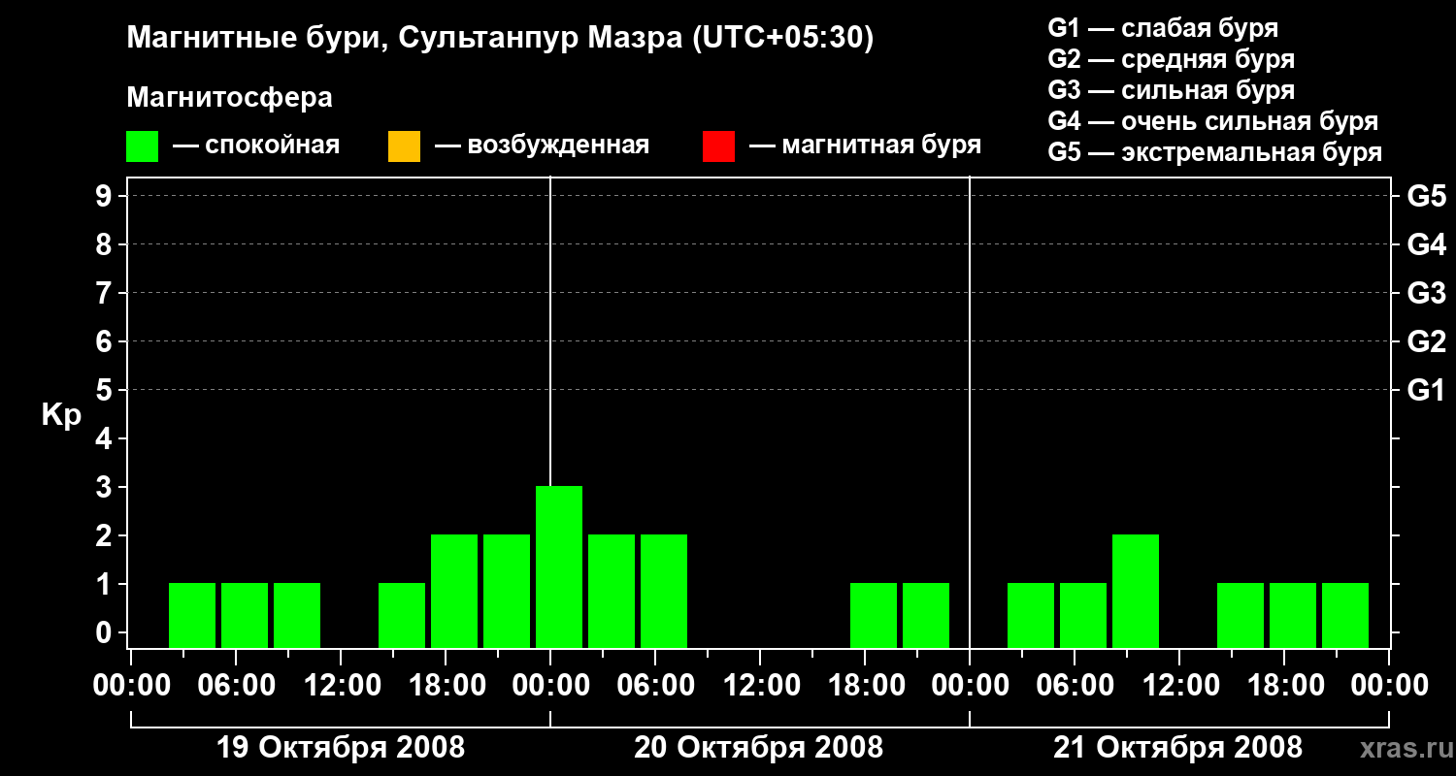Click the Kp 2 bar on 21 October

tap(1136, 591)
